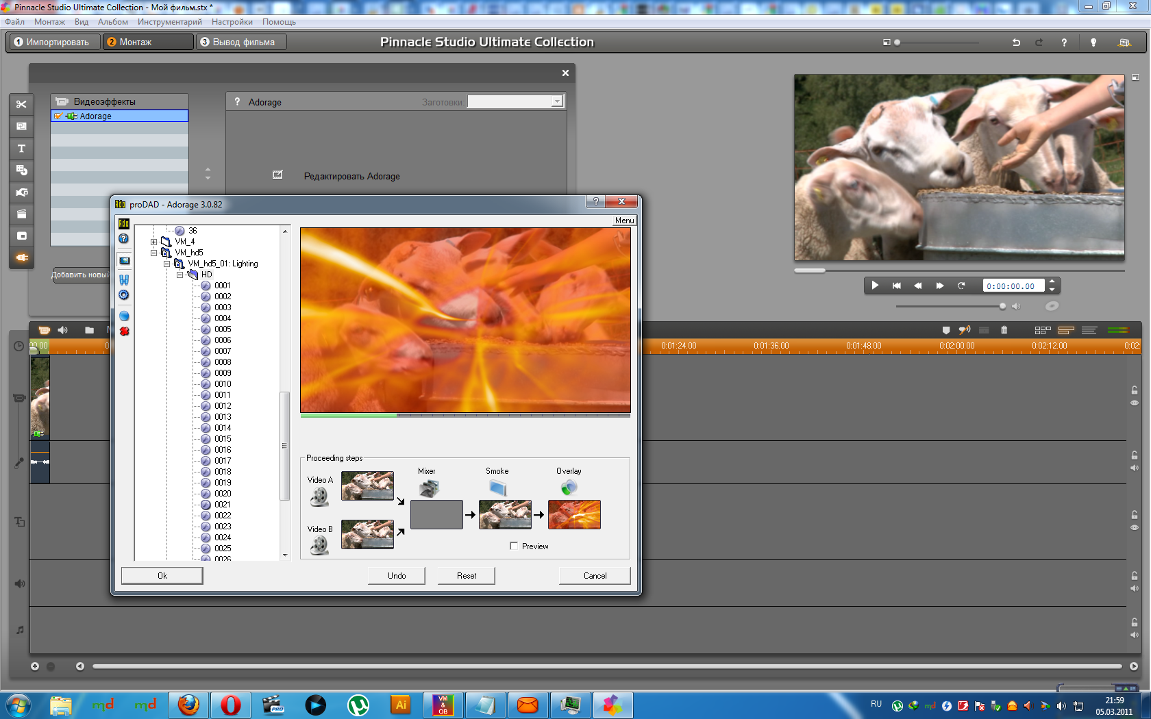Play the preview video
Image resolution: width=1151 pixels, height=719 pixels.
[875, 286]
